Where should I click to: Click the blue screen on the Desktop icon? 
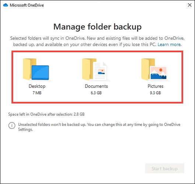click(x=40, y=72)
